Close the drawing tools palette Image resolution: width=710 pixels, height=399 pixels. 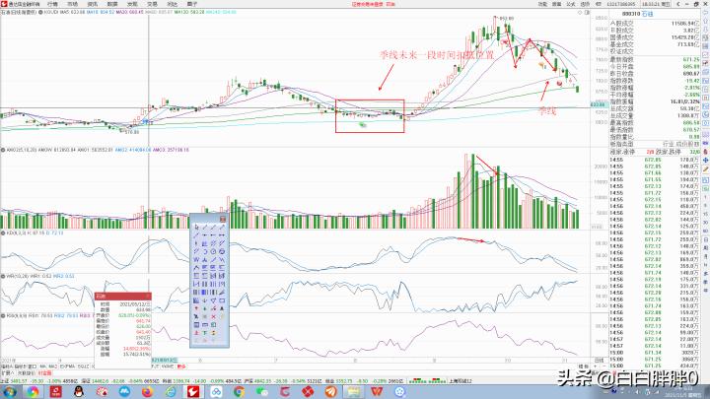pyautogui.click(x=222, y=219)
